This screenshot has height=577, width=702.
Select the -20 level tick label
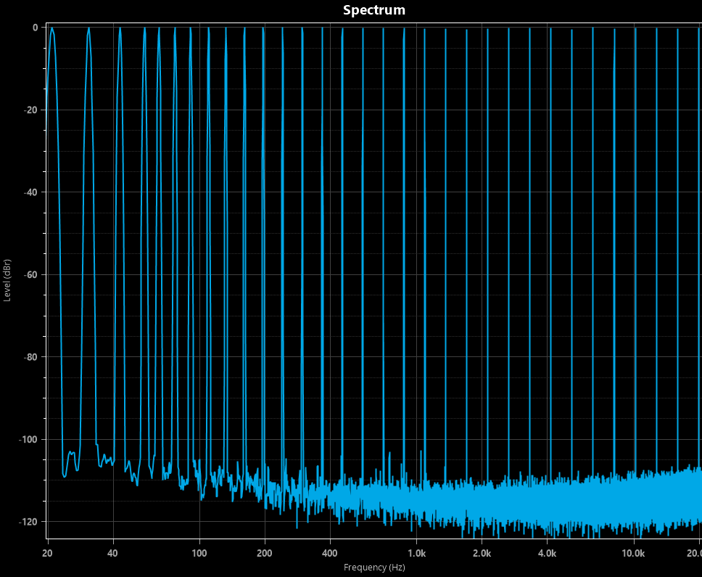[x=30, y=110]
